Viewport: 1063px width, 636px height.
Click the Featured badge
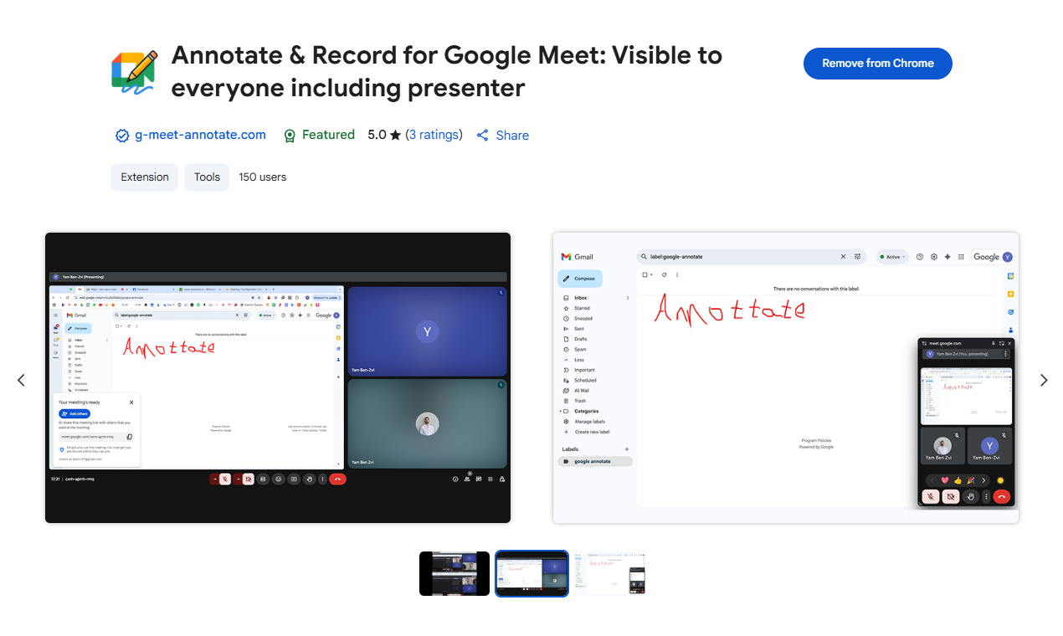click(319, 135)
